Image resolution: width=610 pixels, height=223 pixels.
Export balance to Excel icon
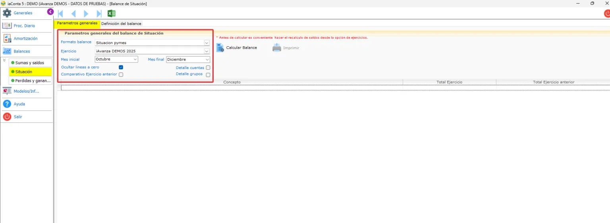[112, 13]
